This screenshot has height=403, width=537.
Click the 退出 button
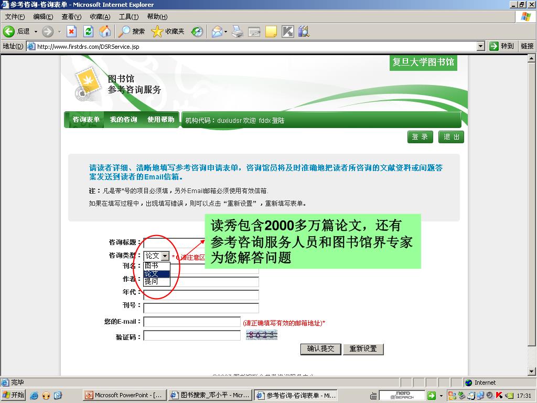[451, 137]
